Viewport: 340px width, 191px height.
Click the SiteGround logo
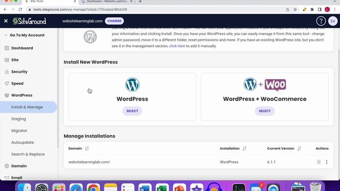pyautogui.click(x=30, y=21)
